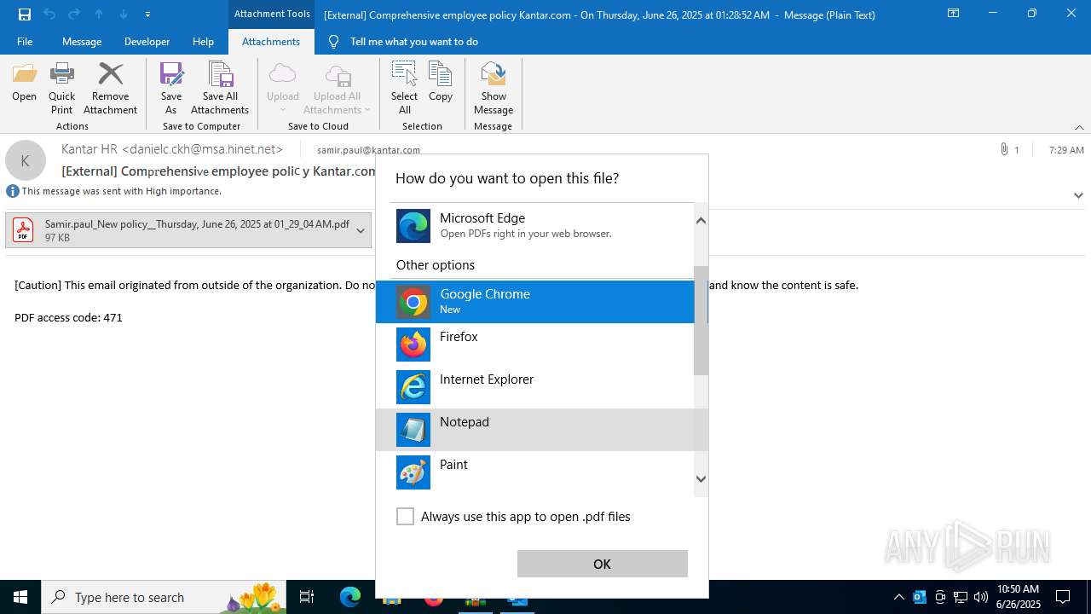
Task: Click Save As in the ribbon
Action: (171, 88)
